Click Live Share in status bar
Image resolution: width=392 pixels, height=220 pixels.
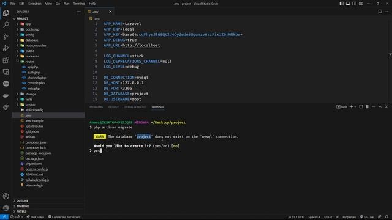click(x=36, y=217)
